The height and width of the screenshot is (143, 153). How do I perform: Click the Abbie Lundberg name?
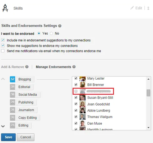[99, 111]
